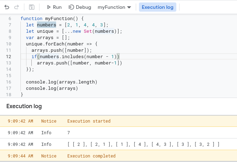This screenshot has height=167, width=237.
Task: Click the Redo arrow icon
Action: pos(17,7)
